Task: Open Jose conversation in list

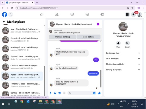Action: coord(22,31)
